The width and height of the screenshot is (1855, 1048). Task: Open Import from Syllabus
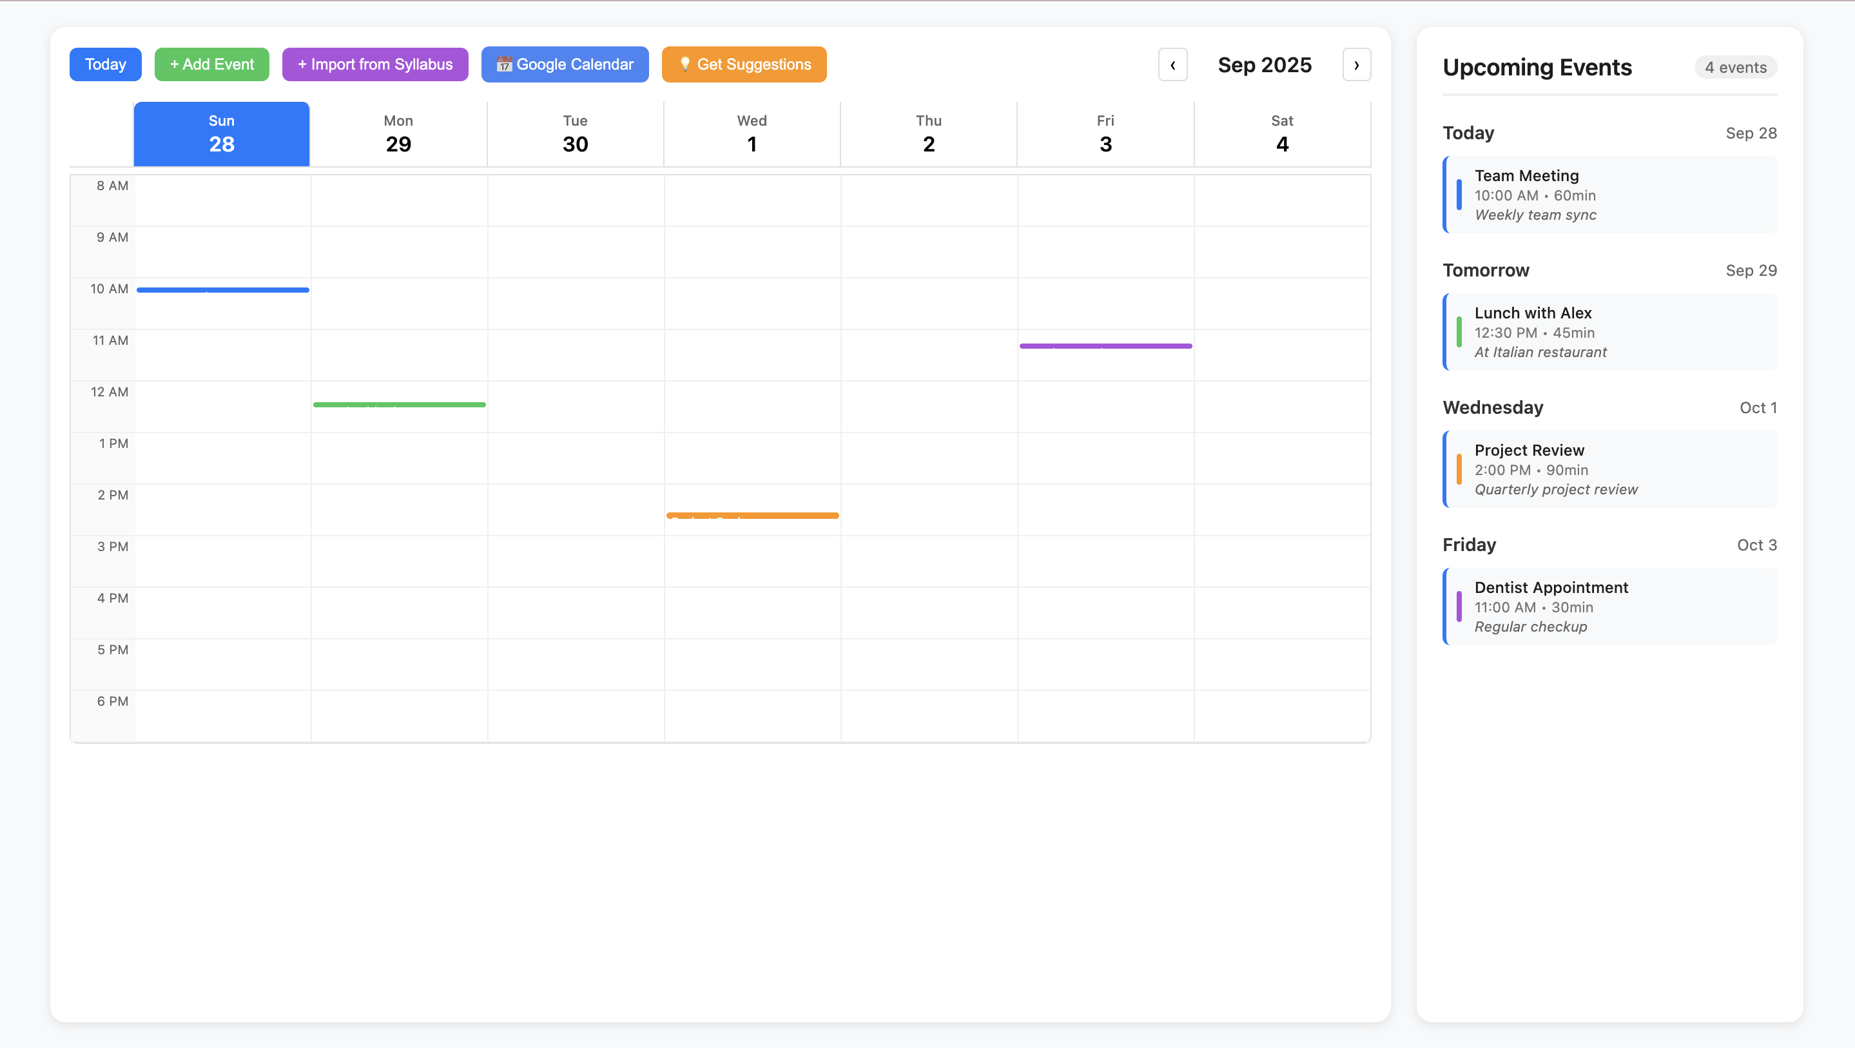point(374,65)
